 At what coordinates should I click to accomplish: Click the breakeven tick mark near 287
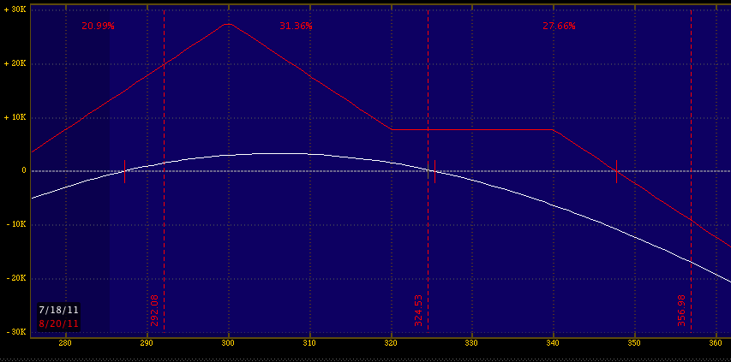pos(124,170)
